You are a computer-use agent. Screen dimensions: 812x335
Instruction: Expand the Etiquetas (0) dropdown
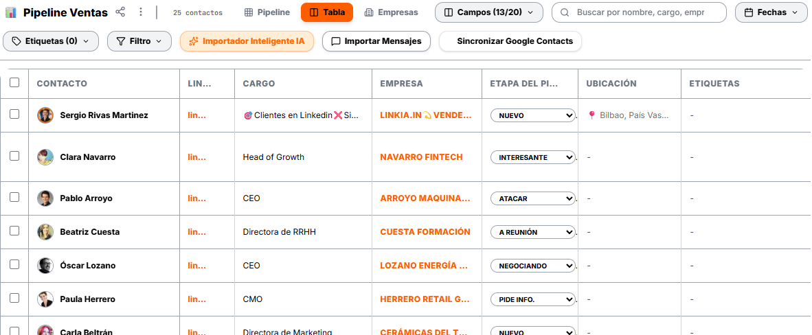click(51, 41)
